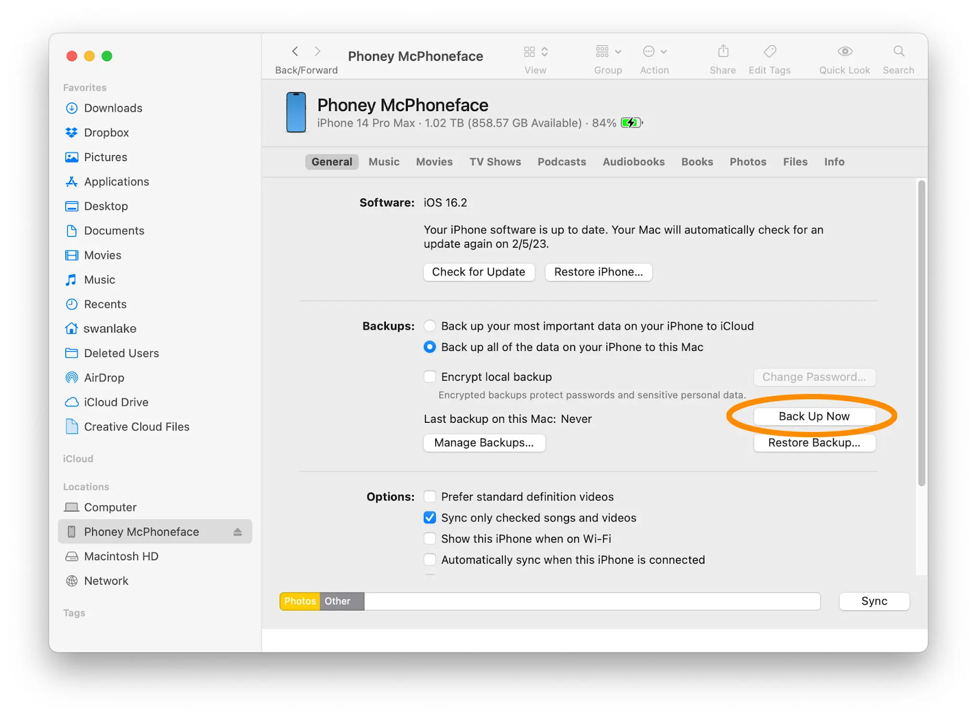977x717 pixels.
Task: Click the battery charging indicator icon
Action: 632,123
